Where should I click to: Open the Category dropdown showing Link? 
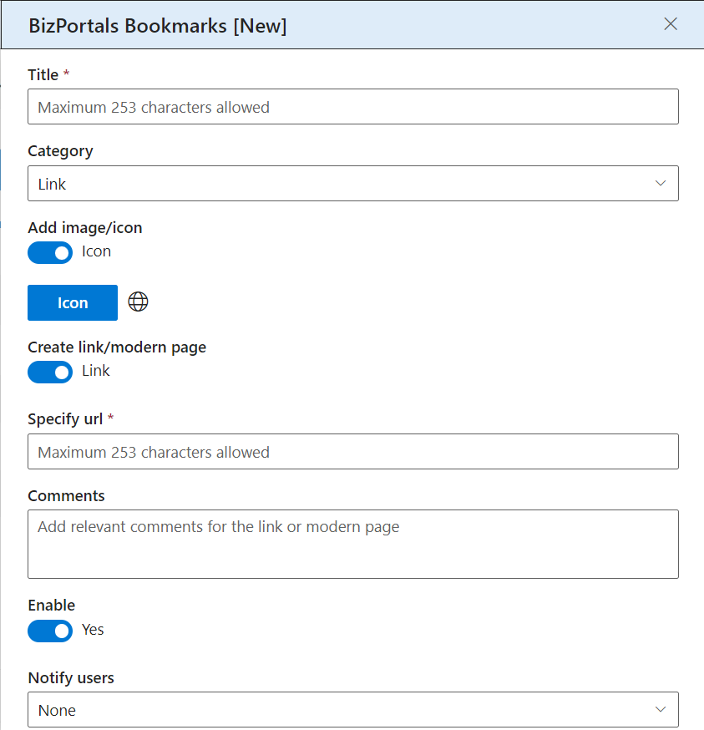point(353,184)
